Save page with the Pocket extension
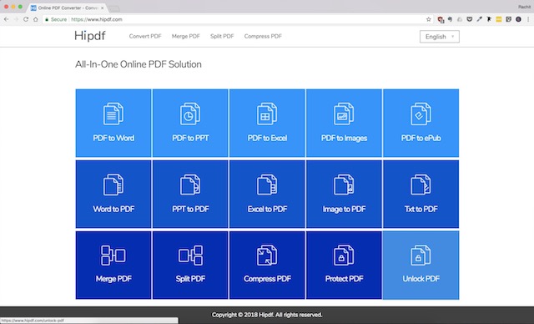The image size is (534, 324). [x=469, y=19]
